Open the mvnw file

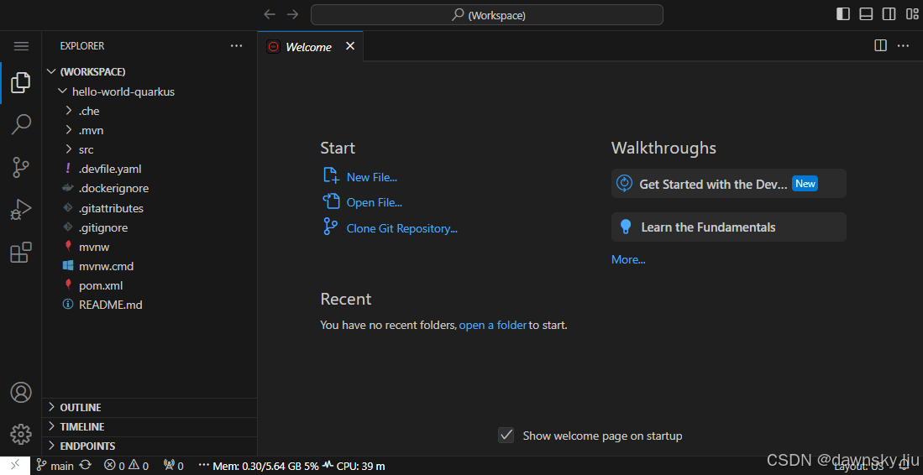click(150, 247)
